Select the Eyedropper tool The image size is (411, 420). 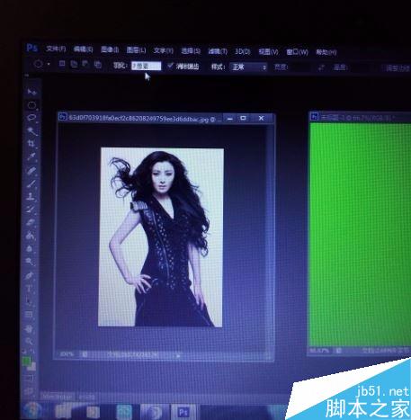(x=31, y=156)
